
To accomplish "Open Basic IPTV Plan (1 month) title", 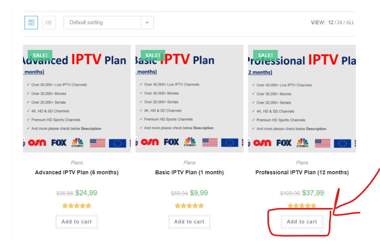I will tap(189, 172).
